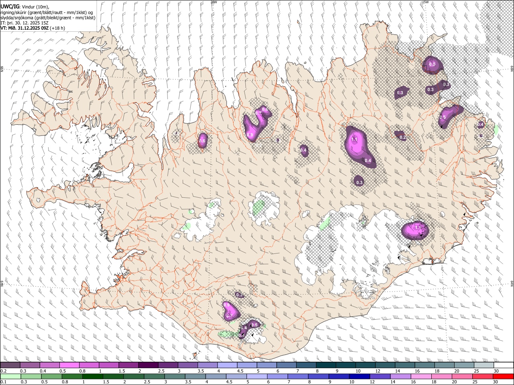Pick the palest green lower-row swatch starting at 0.1
Image resolution: width=514 pixels, height=385 pixels.
click(10, 376)
